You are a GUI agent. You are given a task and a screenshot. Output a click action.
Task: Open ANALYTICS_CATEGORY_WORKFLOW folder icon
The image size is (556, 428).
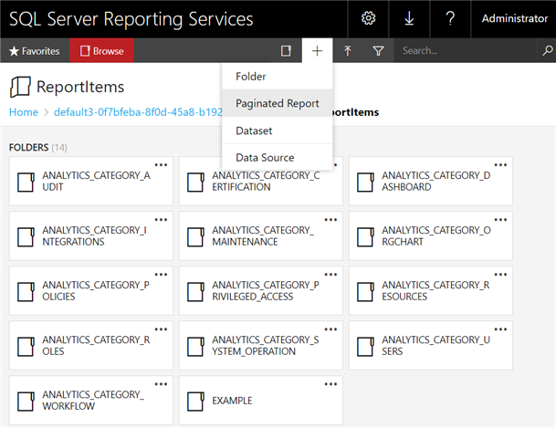[26, 401]
